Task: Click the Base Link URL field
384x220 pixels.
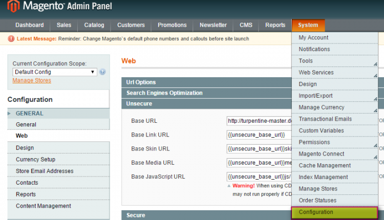Action: click(x=260, y=135)
